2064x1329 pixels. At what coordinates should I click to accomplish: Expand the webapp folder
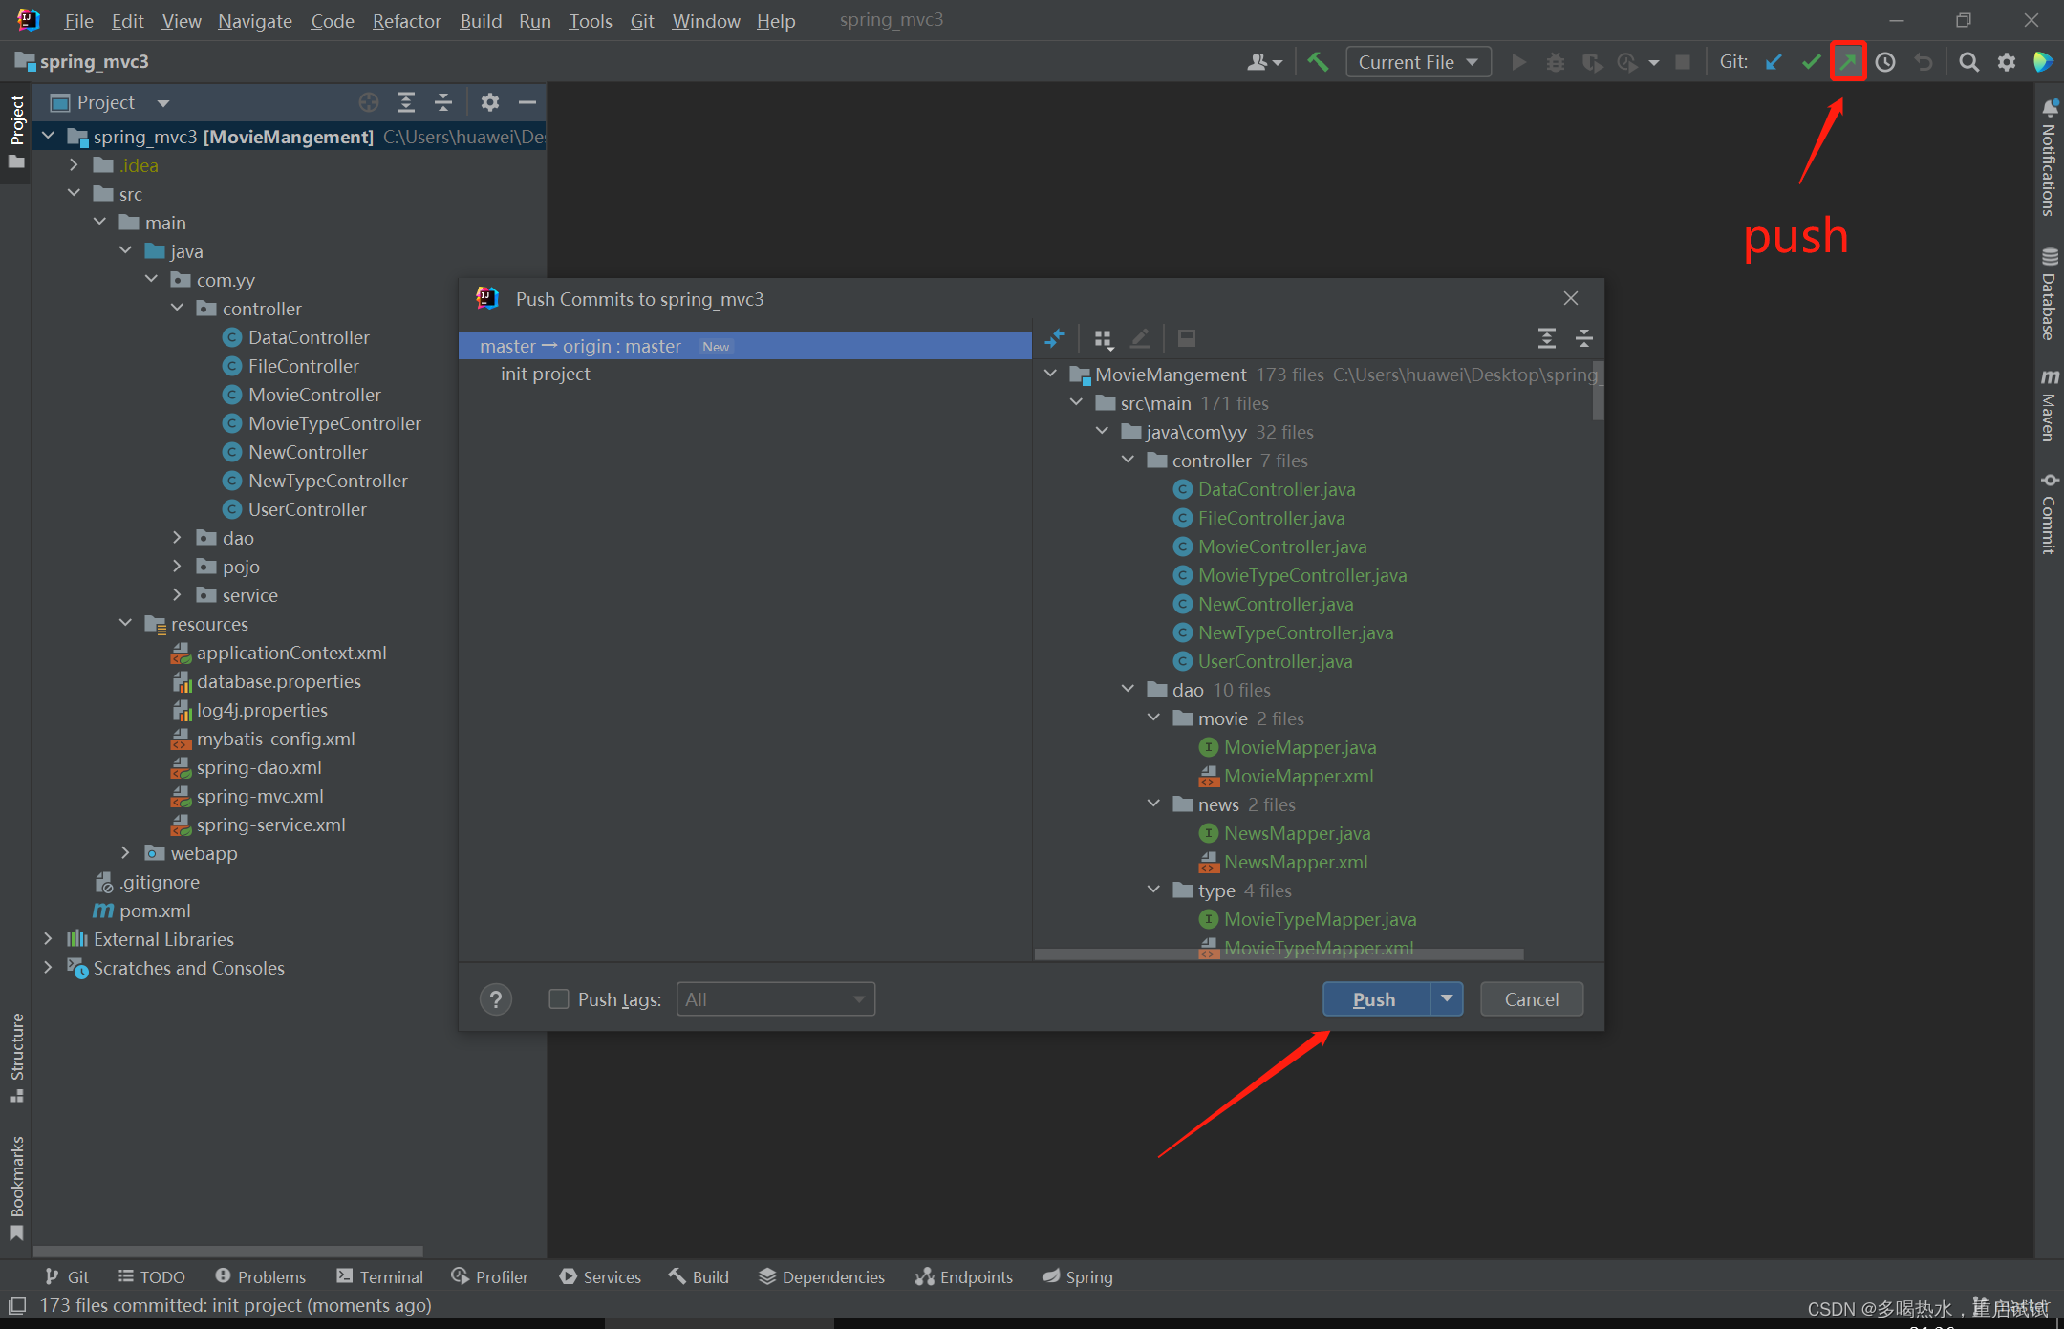click(x=125, y=853)
